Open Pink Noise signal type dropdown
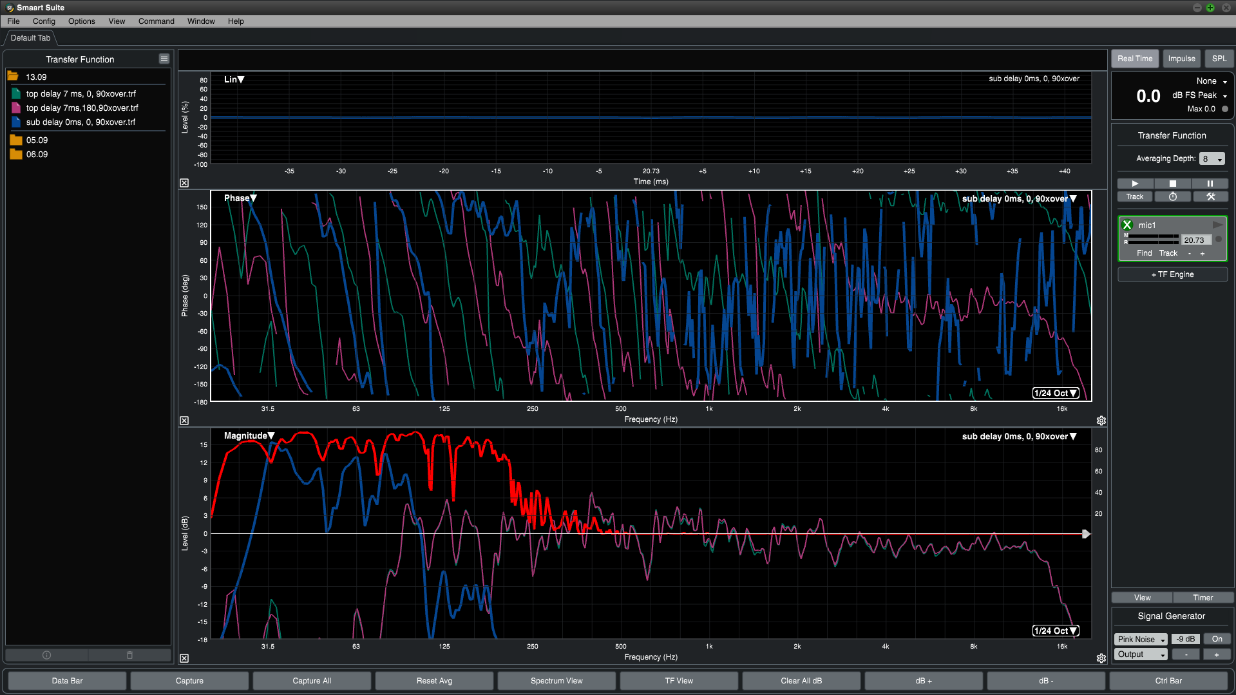This screenshot has width=1236, height=695. (x=1141, y=639)
